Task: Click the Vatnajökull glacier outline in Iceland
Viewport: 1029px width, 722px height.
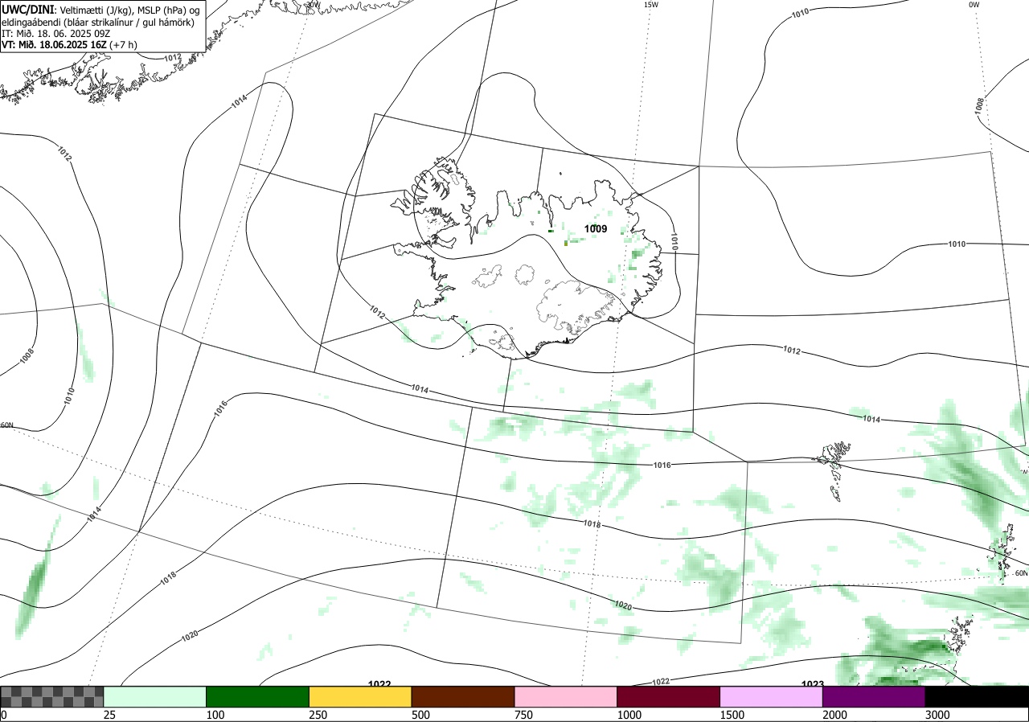Action: click(577, 308)
